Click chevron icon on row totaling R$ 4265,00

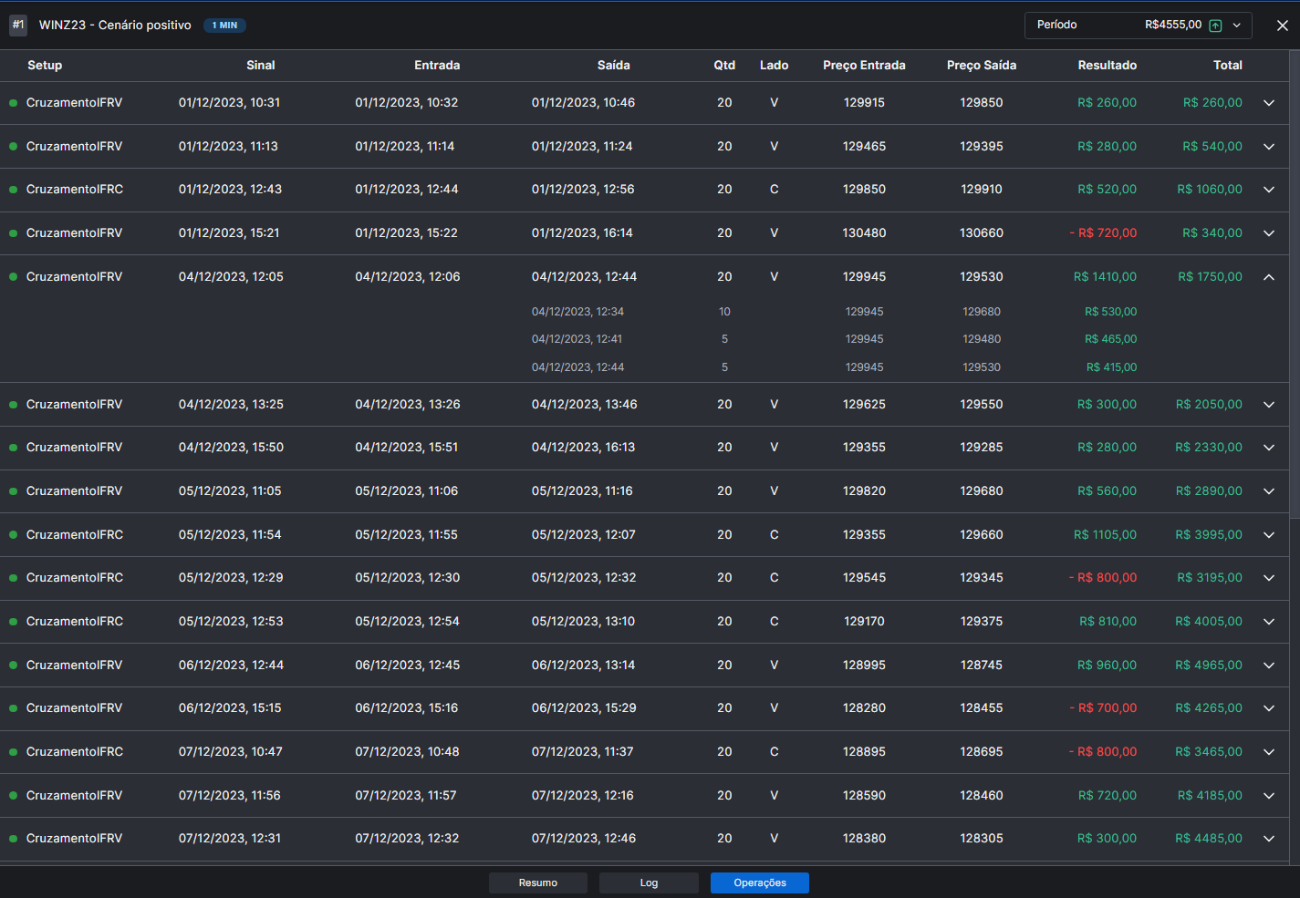click(1268, 708)
